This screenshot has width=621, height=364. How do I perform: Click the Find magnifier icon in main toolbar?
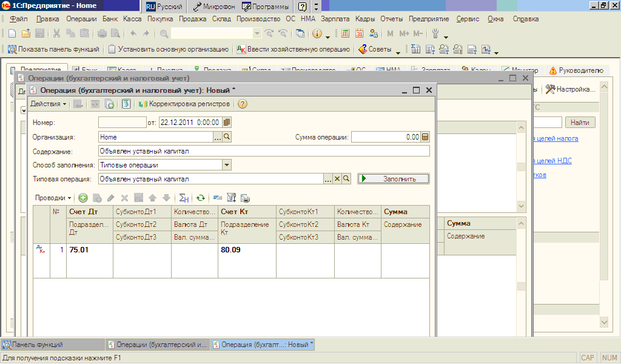pyautogui.click(x=164, y=33)
